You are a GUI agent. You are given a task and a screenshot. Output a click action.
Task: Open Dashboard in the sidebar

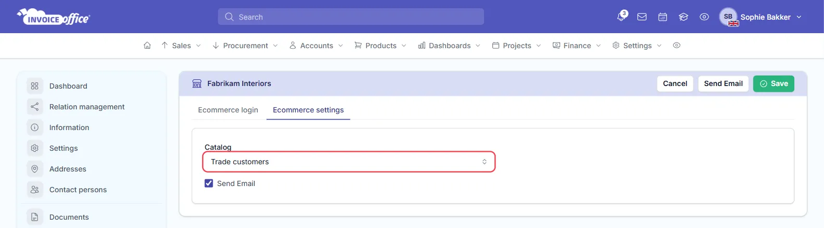coord(68,86)
